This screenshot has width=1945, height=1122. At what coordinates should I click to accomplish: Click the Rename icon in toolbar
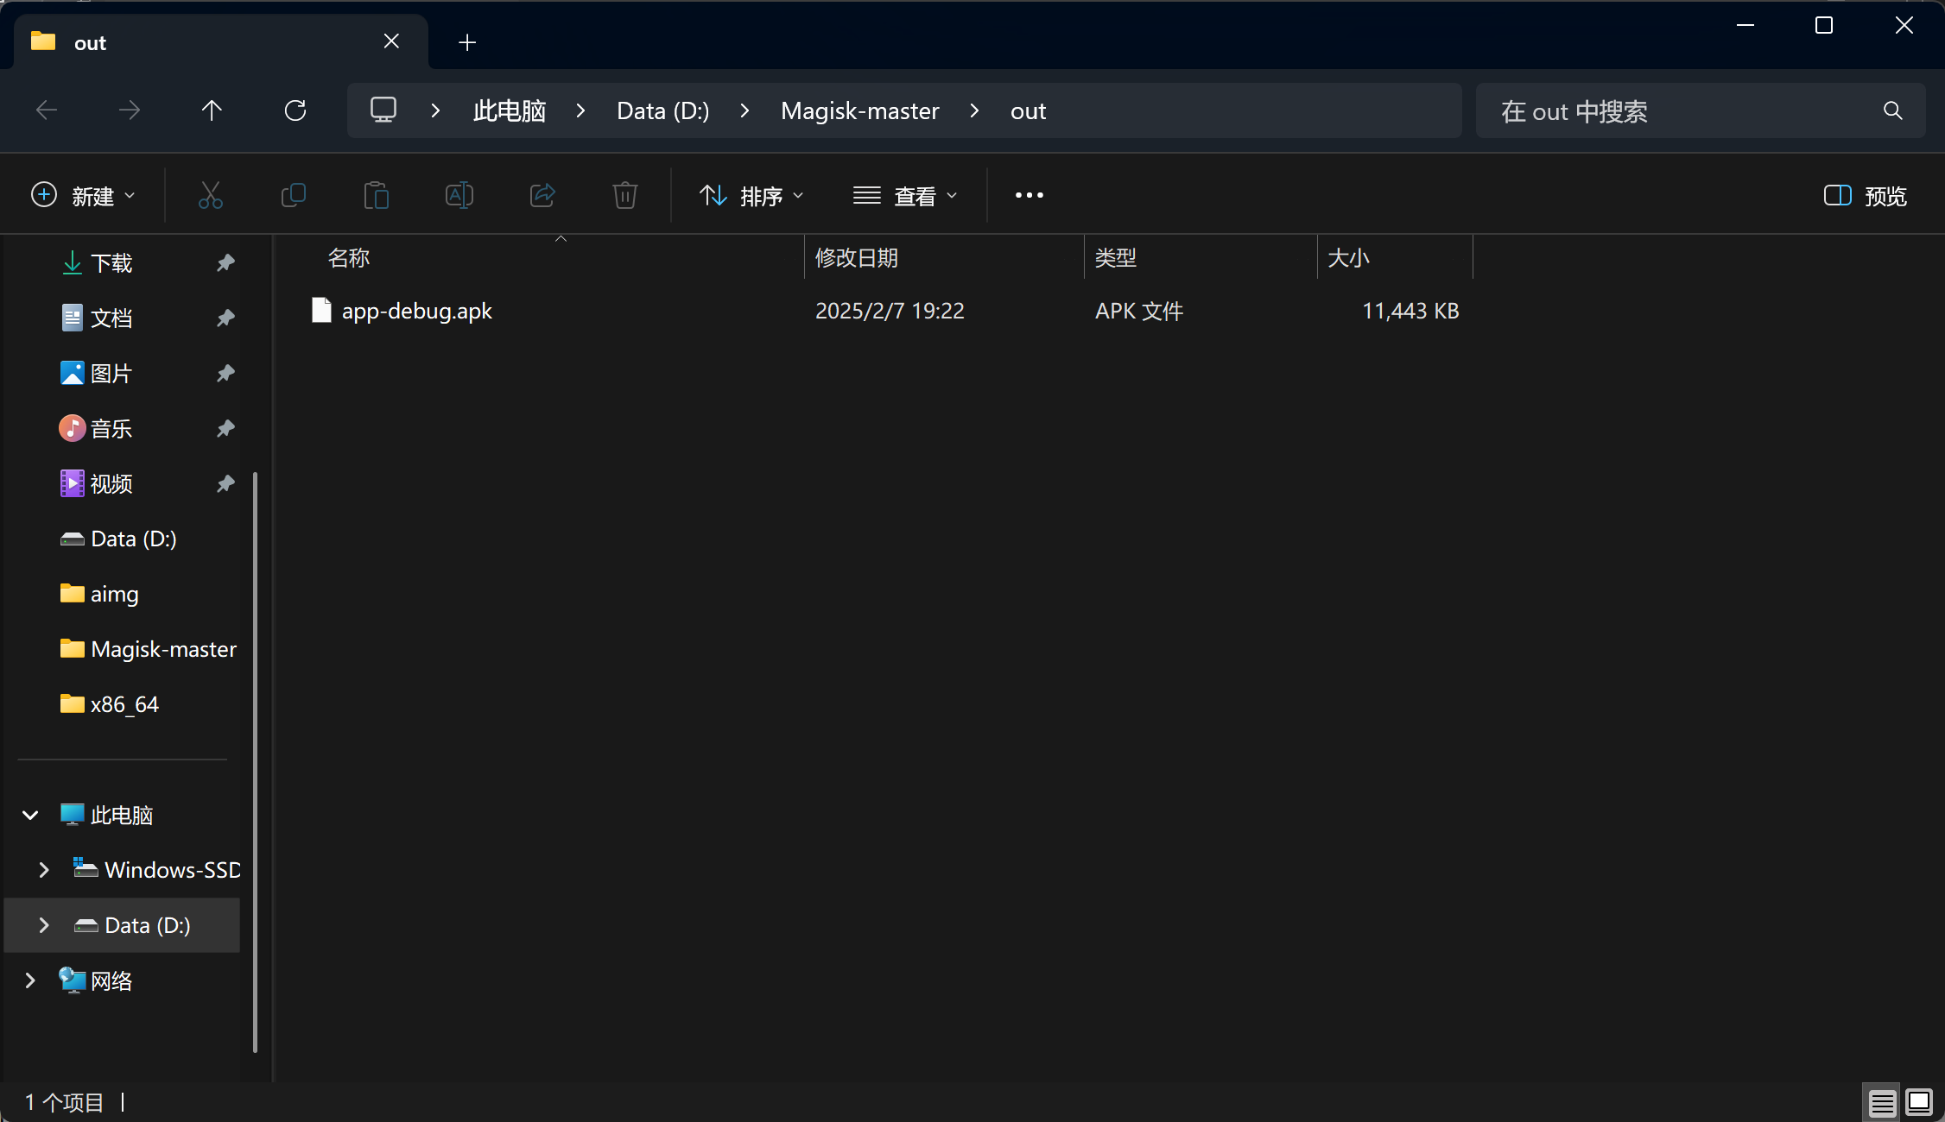click(459, 196)
